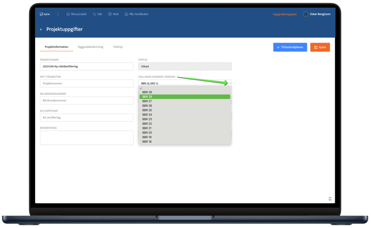
Task: Switch to the Byggnadsbeskrivning tab
Action: point(91,47)
